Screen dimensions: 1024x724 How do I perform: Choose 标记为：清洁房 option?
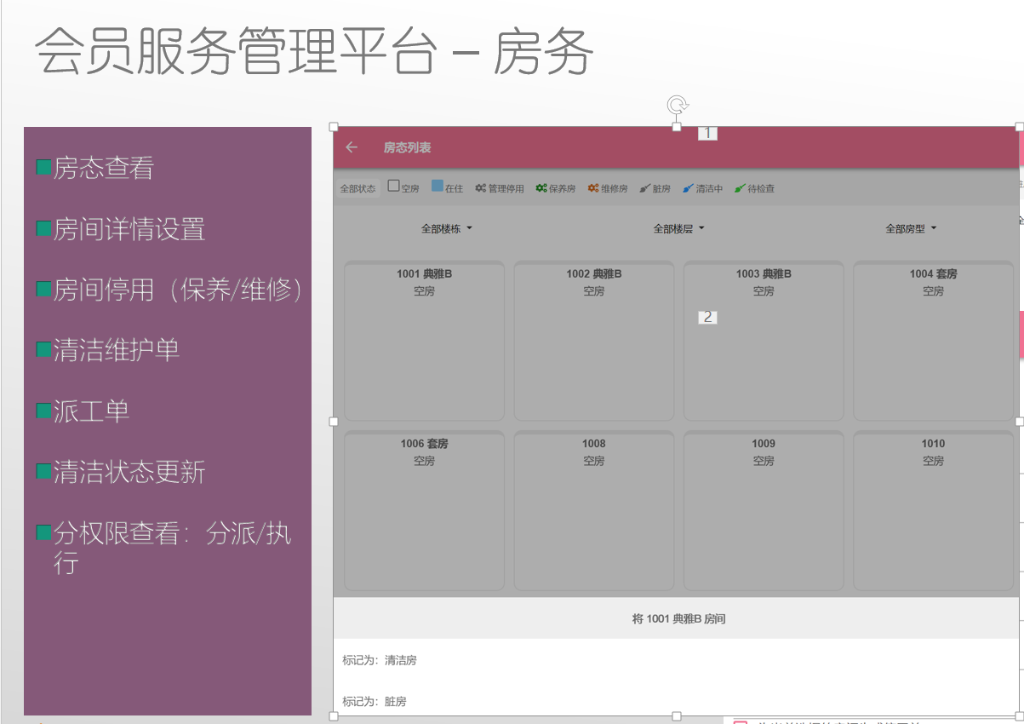click(380, 660)
